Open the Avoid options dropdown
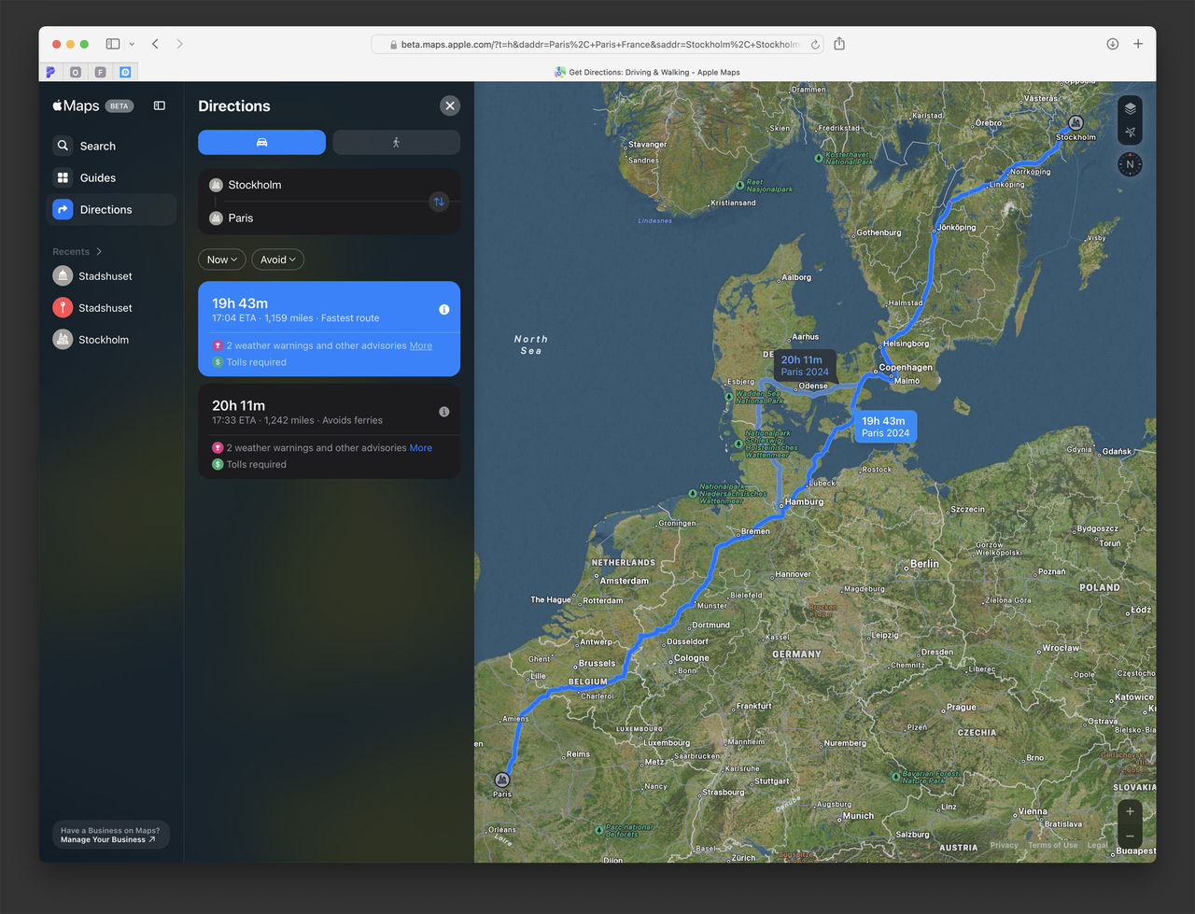This screenshot has width=1195, height=914. pos(277,260)
